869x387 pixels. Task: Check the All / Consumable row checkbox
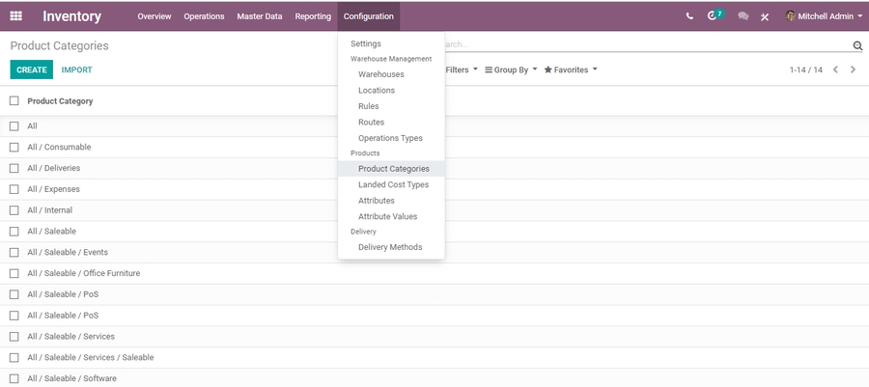pyautogui.click(x=14, y=148)
